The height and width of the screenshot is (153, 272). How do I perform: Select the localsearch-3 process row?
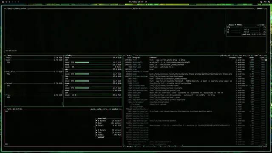pyautogui.click(x=195, y=142)
